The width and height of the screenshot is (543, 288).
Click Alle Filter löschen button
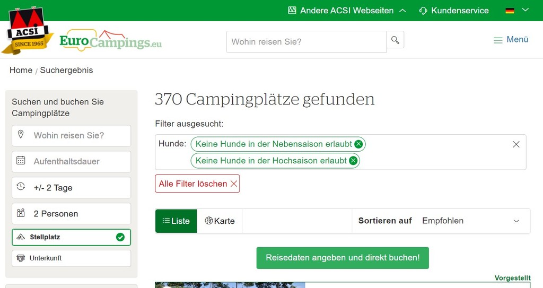click(x=197, y=184)
